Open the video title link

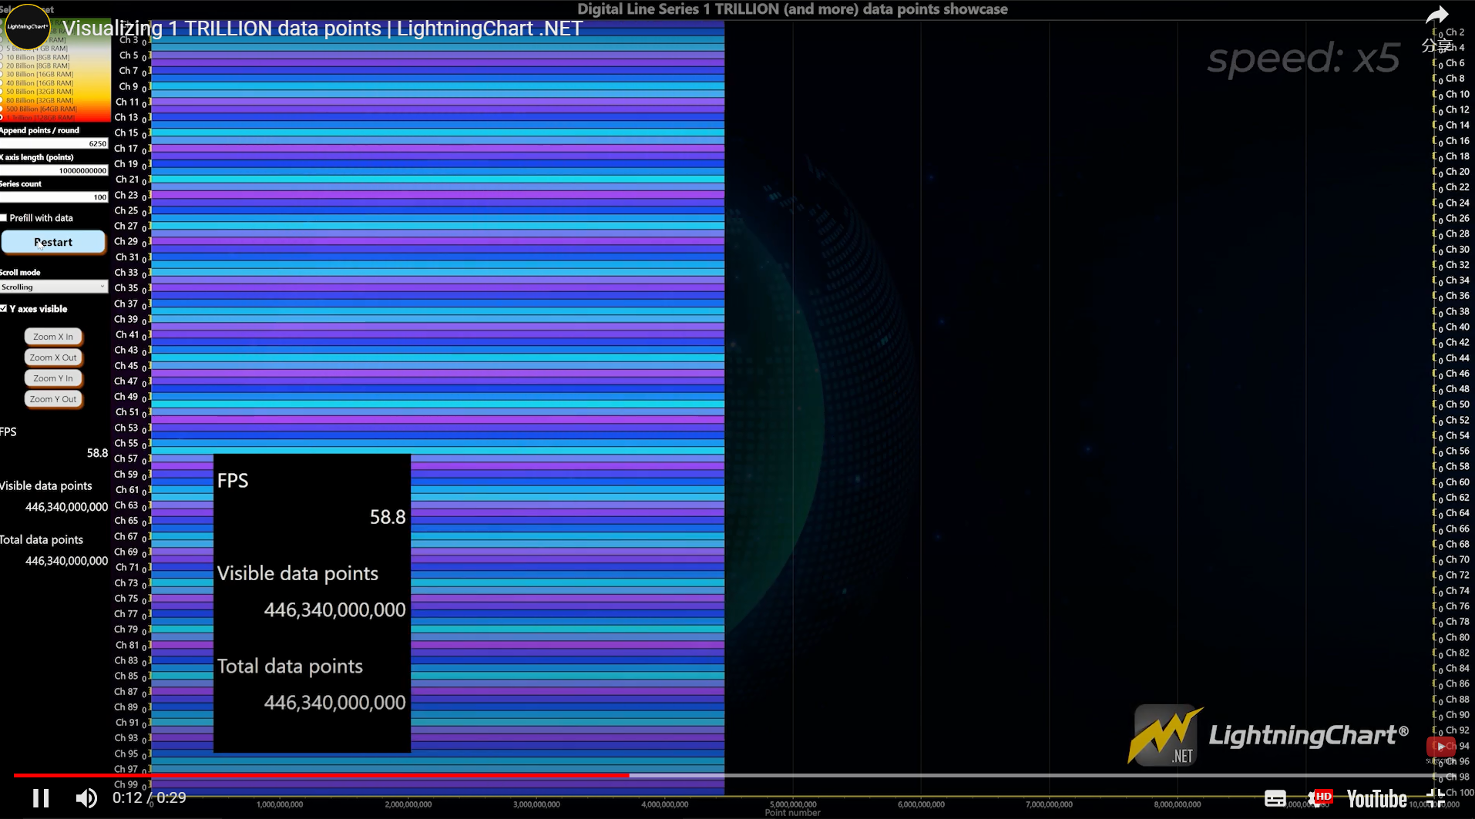(322, 29)
